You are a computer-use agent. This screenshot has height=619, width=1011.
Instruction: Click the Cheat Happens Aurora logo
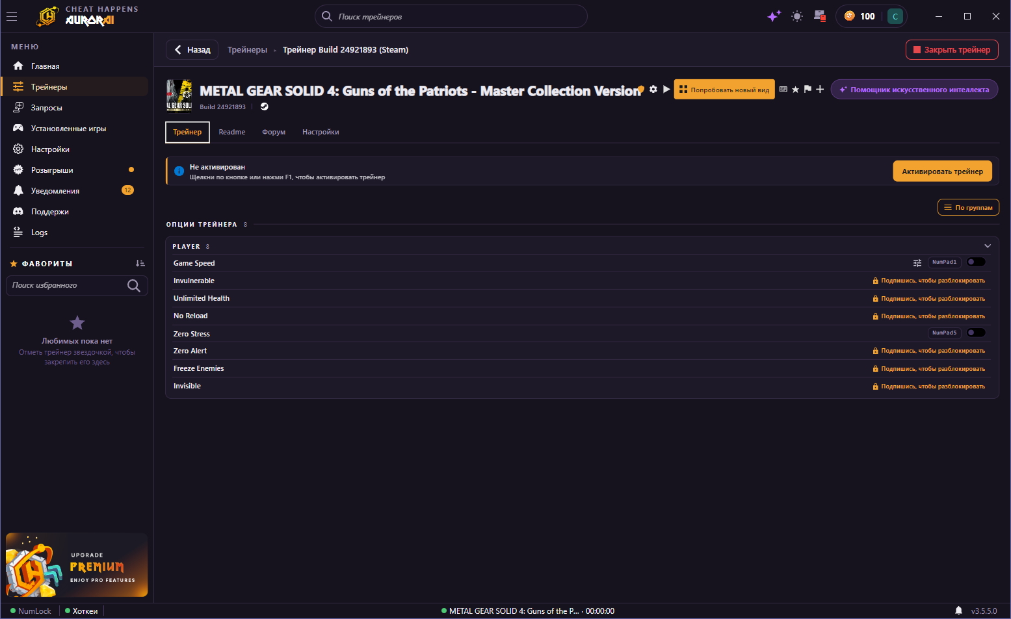coord(88,16)
